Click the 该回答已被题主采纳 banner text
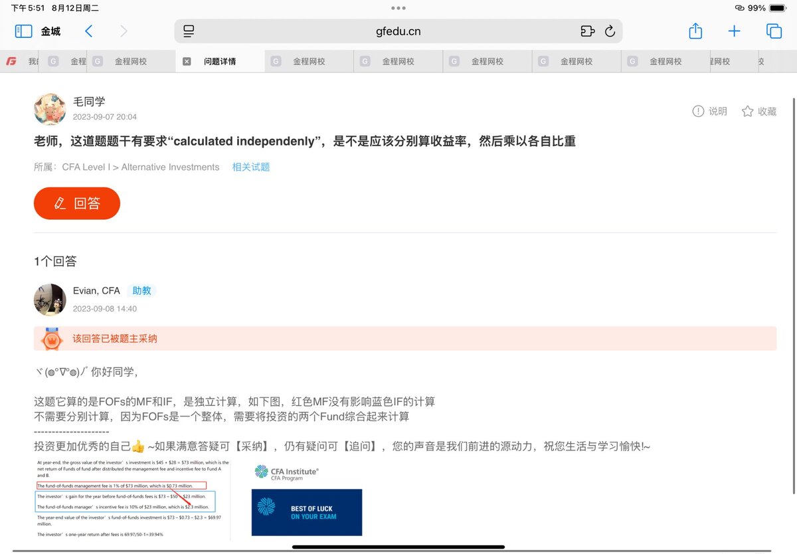This screenshot has width=797, height=554. click(x=115, y=339)
